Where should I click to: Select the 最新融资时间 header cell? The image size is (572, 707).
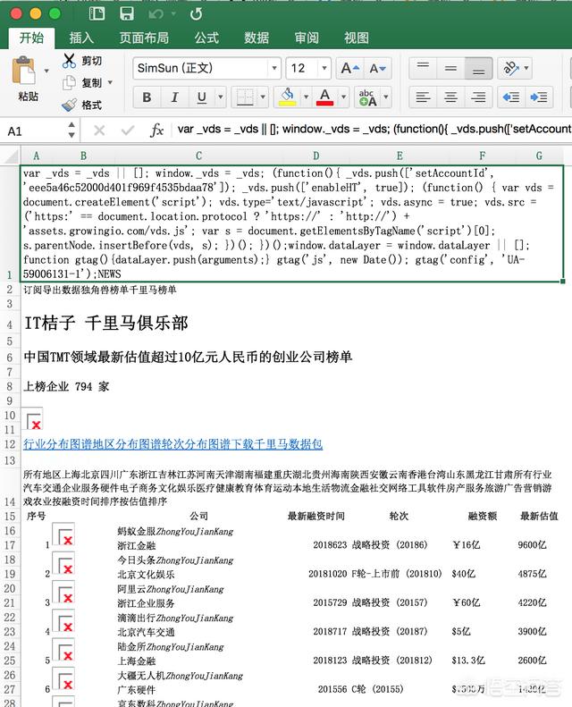pos(316,517)
